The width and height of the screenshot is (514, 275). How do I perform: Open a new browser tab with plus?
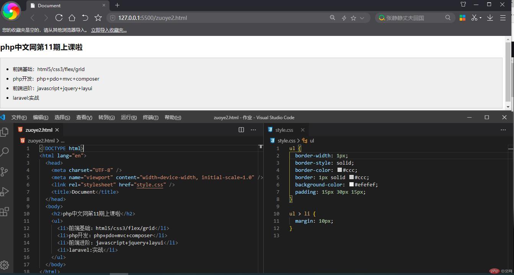tap(117, 5)
